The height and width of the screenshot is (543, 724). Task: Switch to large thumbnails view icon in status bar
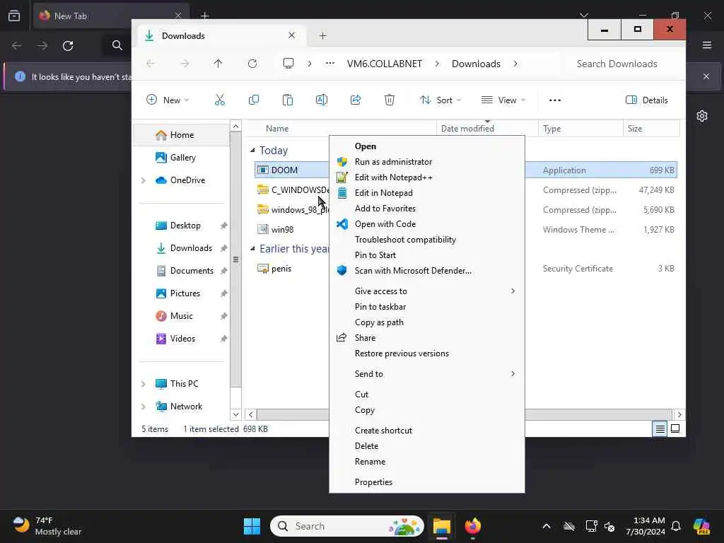click(675, 429)
